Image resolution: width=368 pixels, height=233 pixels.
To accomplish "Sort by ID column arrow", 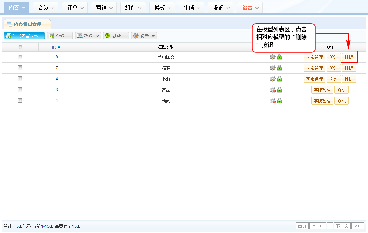I will 59,47.
